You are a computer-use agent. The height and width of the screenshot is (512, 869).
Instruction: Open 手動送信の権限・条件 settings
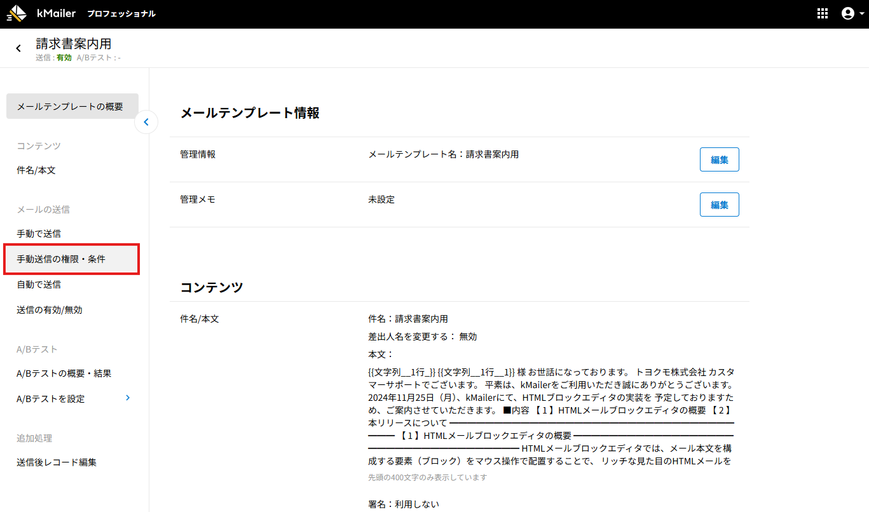(x=61, y=259)
